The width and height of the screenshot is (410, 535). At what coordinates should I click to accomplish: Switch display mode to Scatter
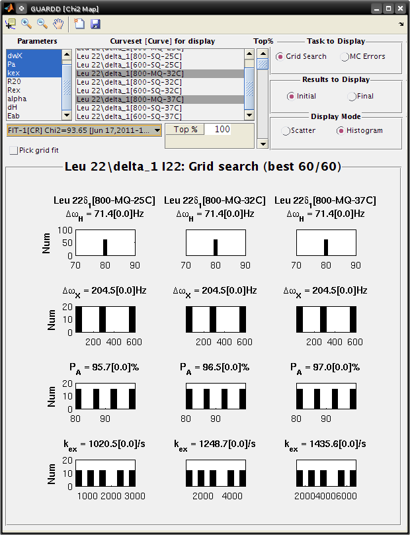pyautogui.click(x=285, y=131)
